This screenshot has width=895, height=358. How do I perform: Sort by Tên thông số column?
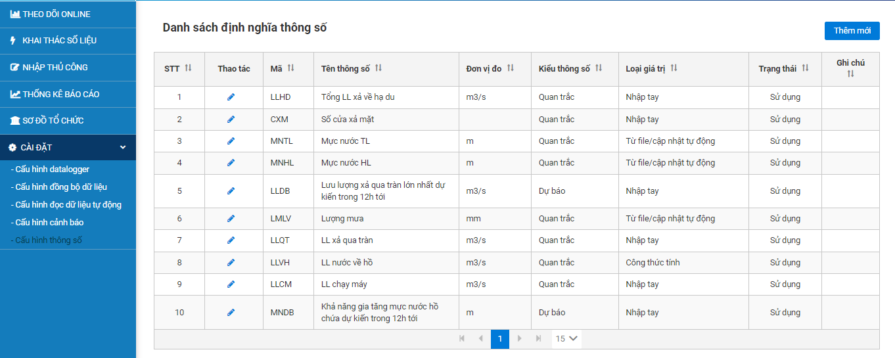point(379,68)
